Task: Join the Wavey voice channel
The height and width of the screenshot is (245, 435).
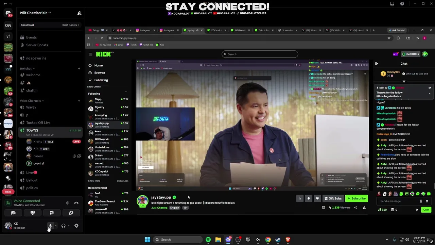Action: click(31, 108)
